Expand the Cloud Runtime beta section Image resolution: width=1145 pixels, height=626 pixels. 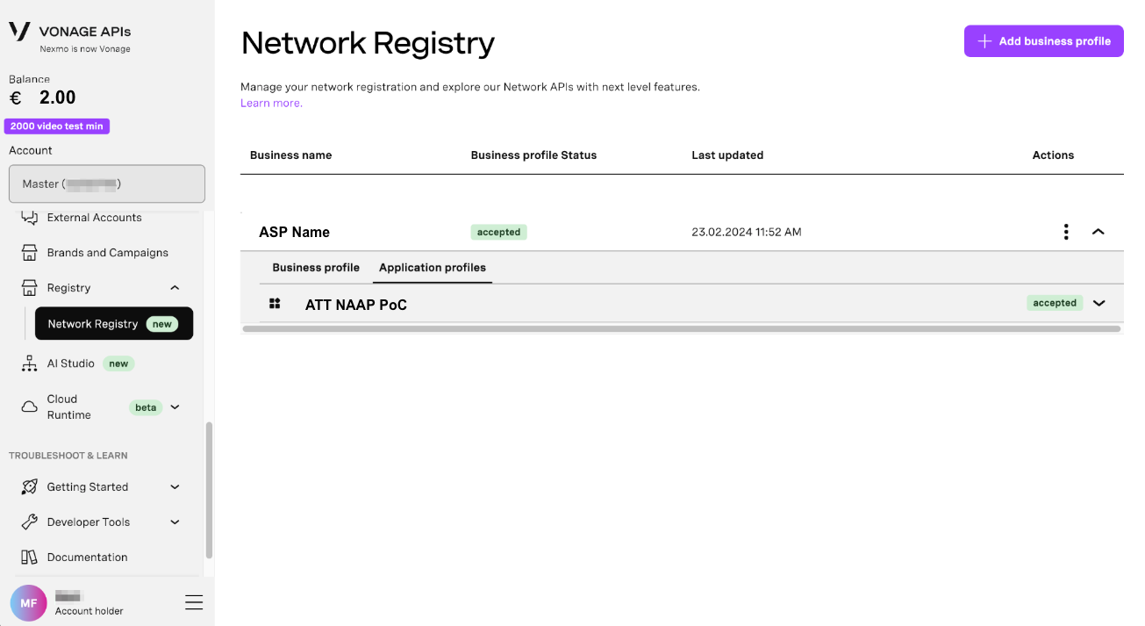pyautogui.click(x=174, y=407)
